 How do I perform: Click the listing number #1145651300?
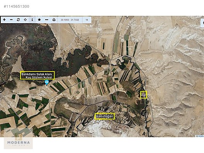click(17, 7)
